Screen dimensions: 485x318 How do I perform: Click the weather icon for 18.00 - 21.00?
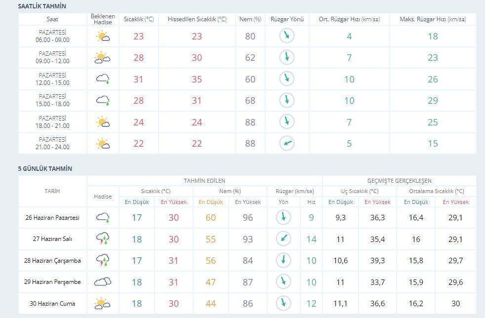pyautogui.click(x=102, y=122)
